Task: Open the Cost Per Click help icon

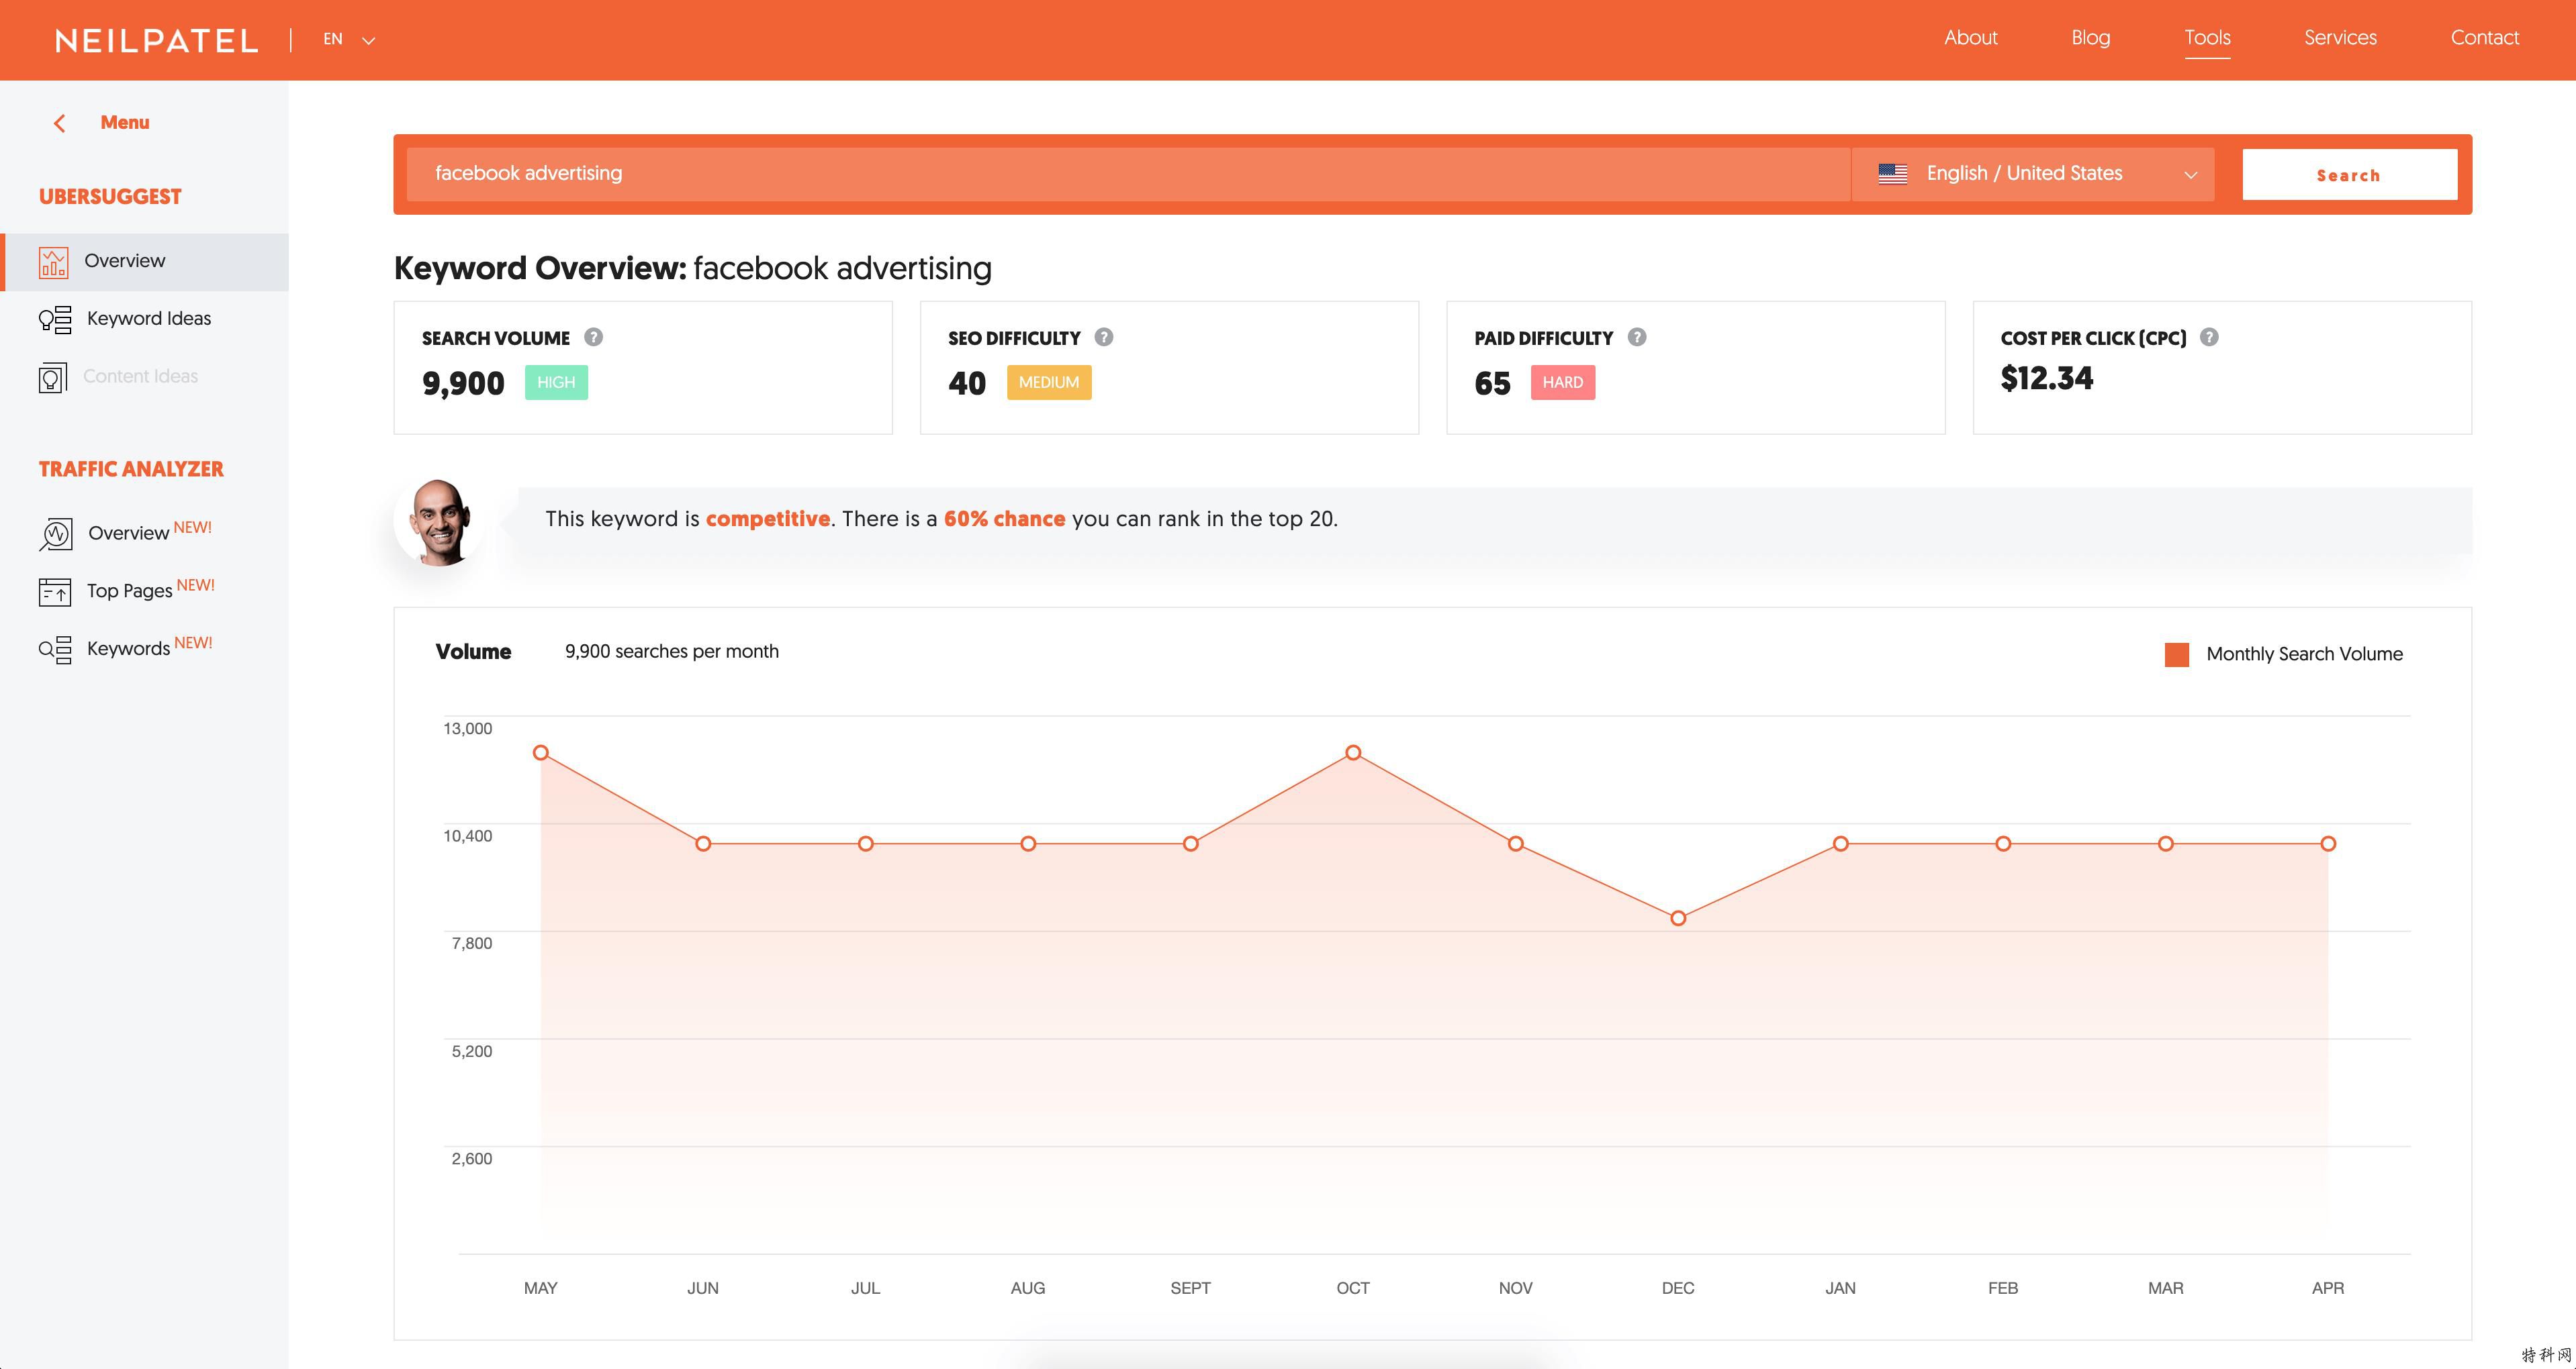Action: tap(2209, 337)
